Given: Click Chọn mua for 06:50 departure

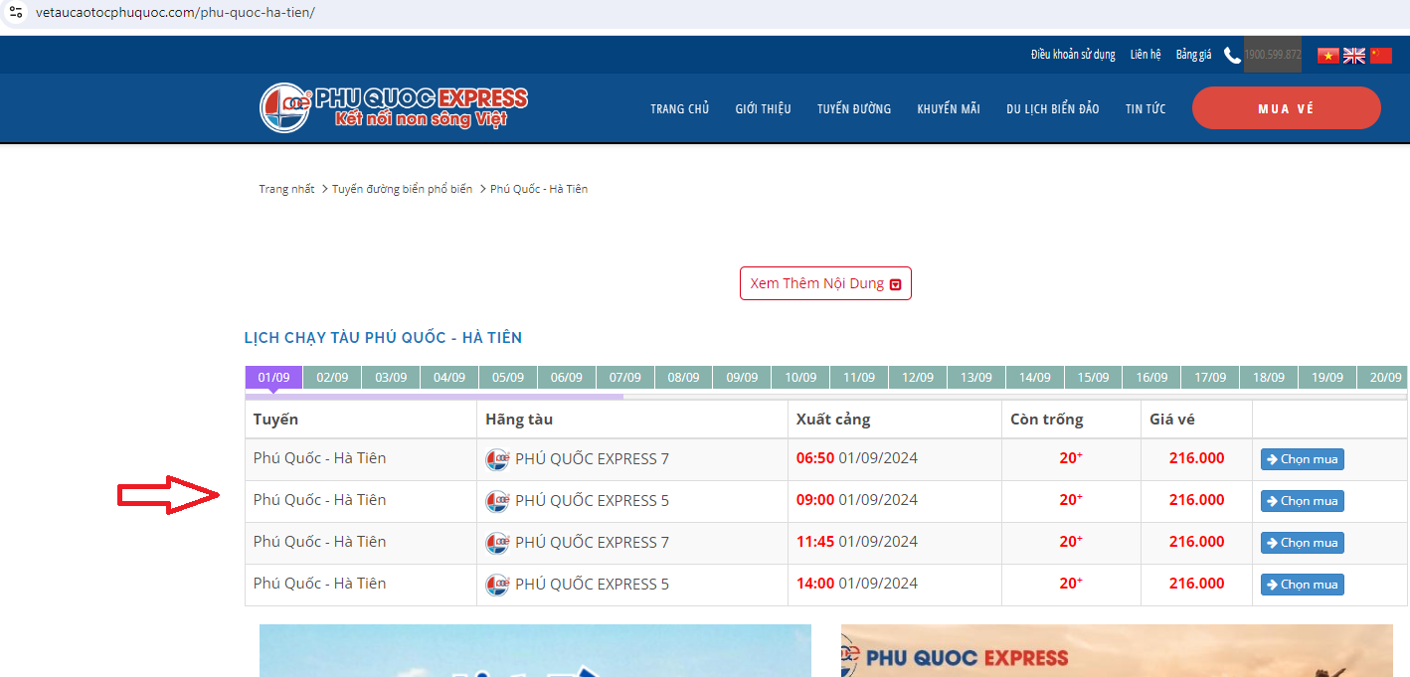Looking at the screenshot, I should [1303, 459].
